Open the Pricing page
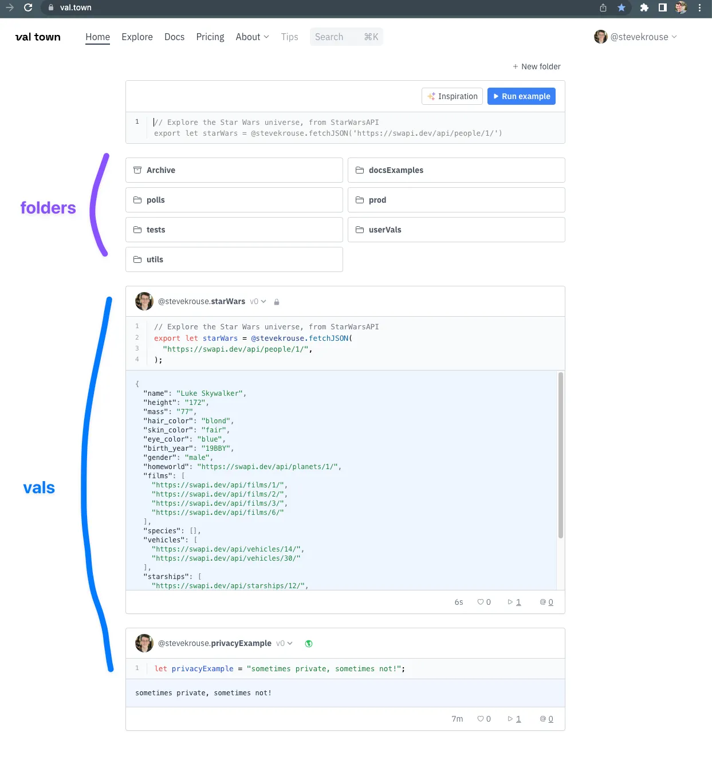The width and height of the screenshot is (712, 764). click(210, 37)
